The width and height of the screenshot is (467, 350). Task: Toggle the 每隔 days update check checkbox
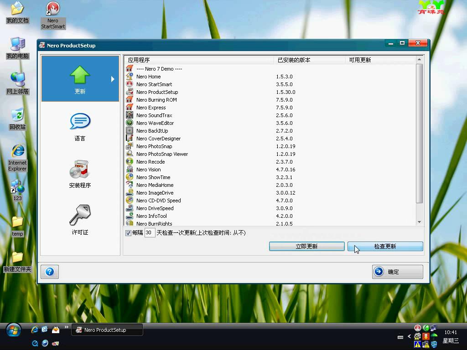128,233
